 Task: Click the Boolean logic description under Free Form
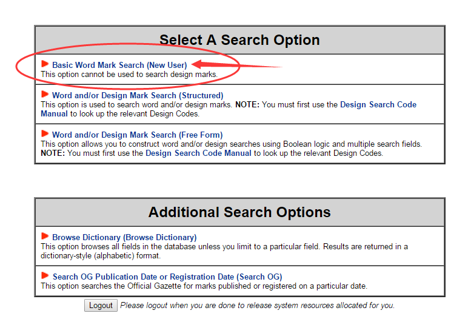click(x=232, y=144)
